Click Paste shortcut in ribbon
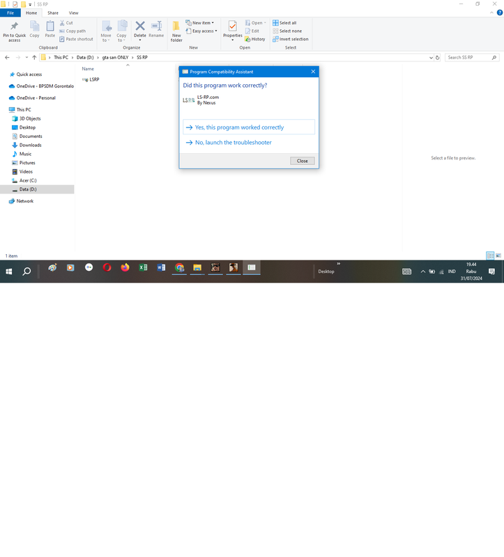The height and width of the screenshot is (557, 504). click(76, 39)
